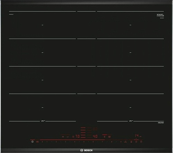Tap the keep-warm zone icon
The height and width of the screenshot is (153, 173).
[131, 142]
